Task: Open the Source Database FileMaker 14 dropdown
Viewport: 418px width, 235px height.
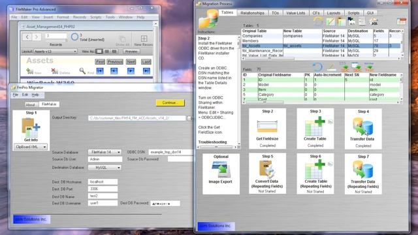Action: pyautogui.click(x=104, y=152)
